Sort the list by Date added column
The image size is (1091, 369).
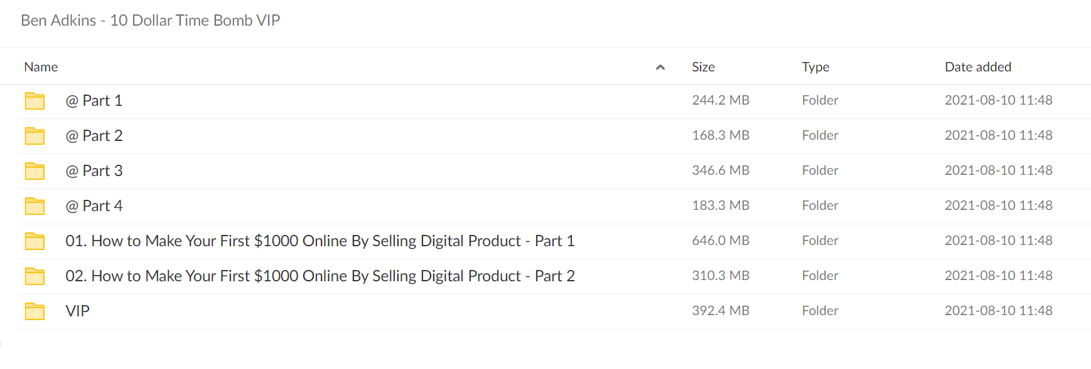(x=978, y=67)
